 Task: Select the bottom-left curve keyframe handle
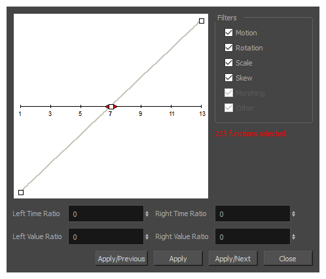pos(21,193)
